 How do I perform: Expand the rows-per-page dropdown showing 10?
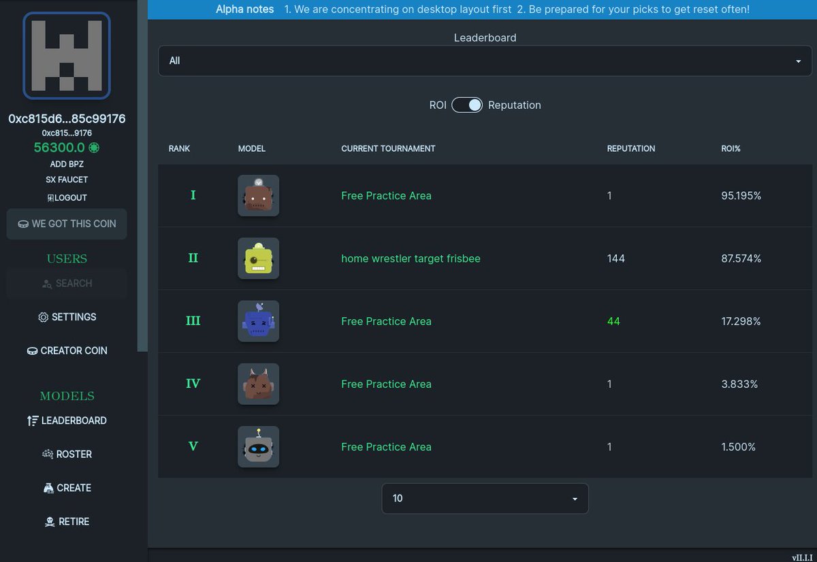coord(485,498)
